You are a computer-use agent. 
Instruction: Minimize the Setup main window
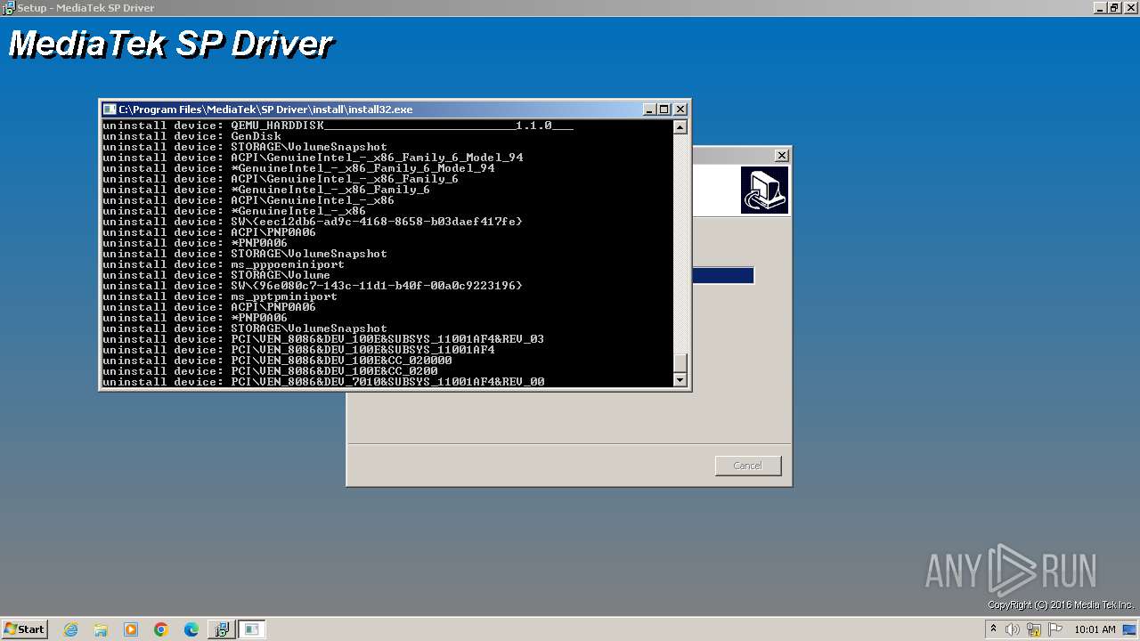[x=1100, y=7]
